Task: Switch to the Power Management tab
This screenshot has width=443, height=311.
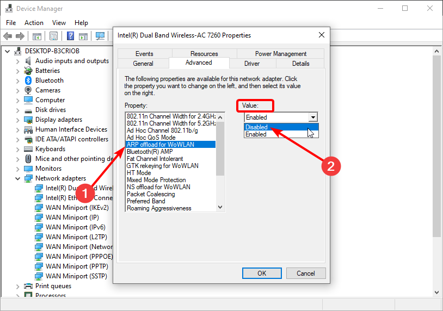Action: pyautogui.click(x=280, y=54)
